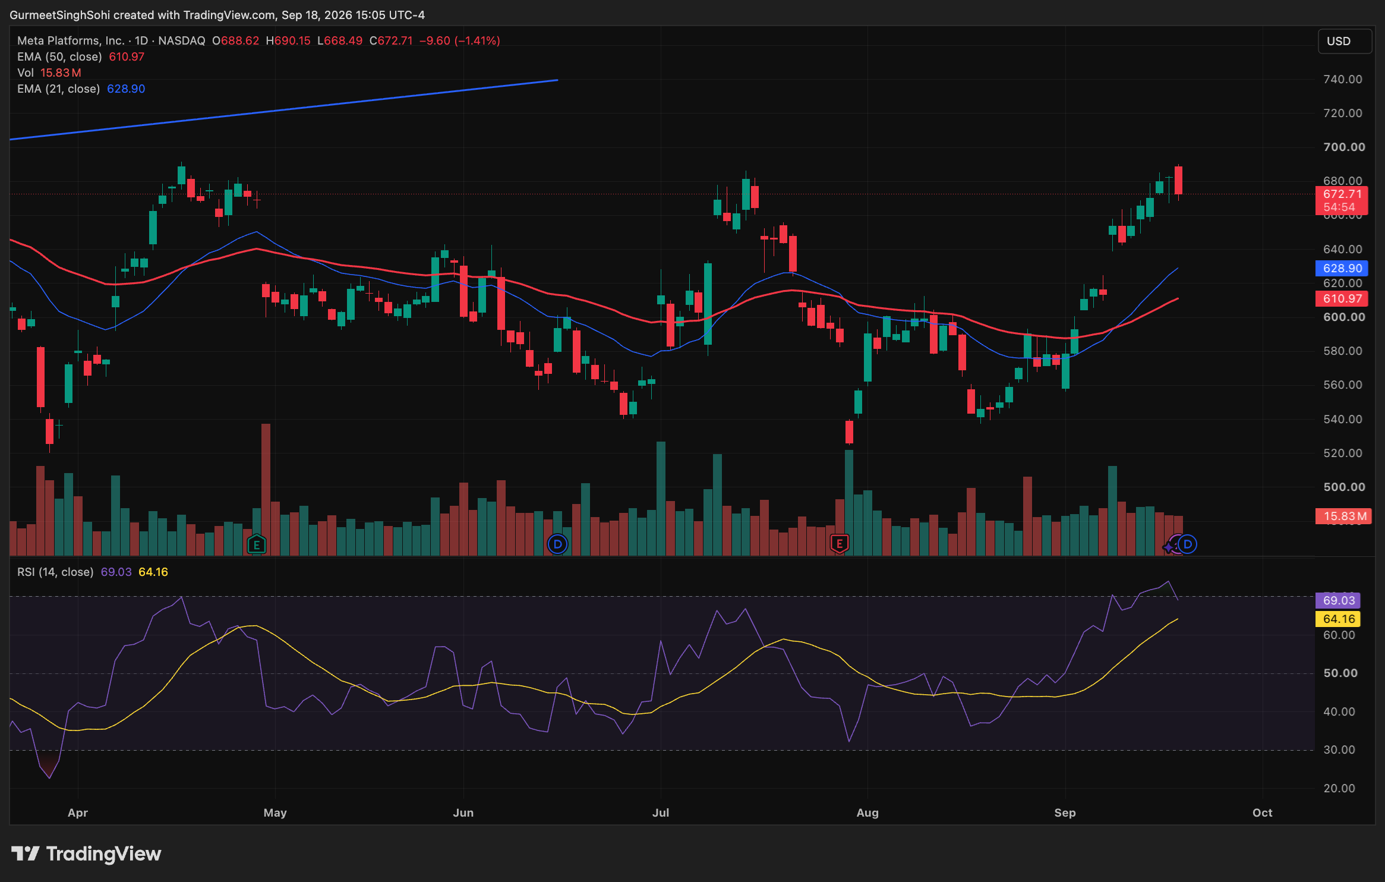The image size is (1385, 882).
Task: Click the 500.00 price level on the axis
Action: point(1344,487)
